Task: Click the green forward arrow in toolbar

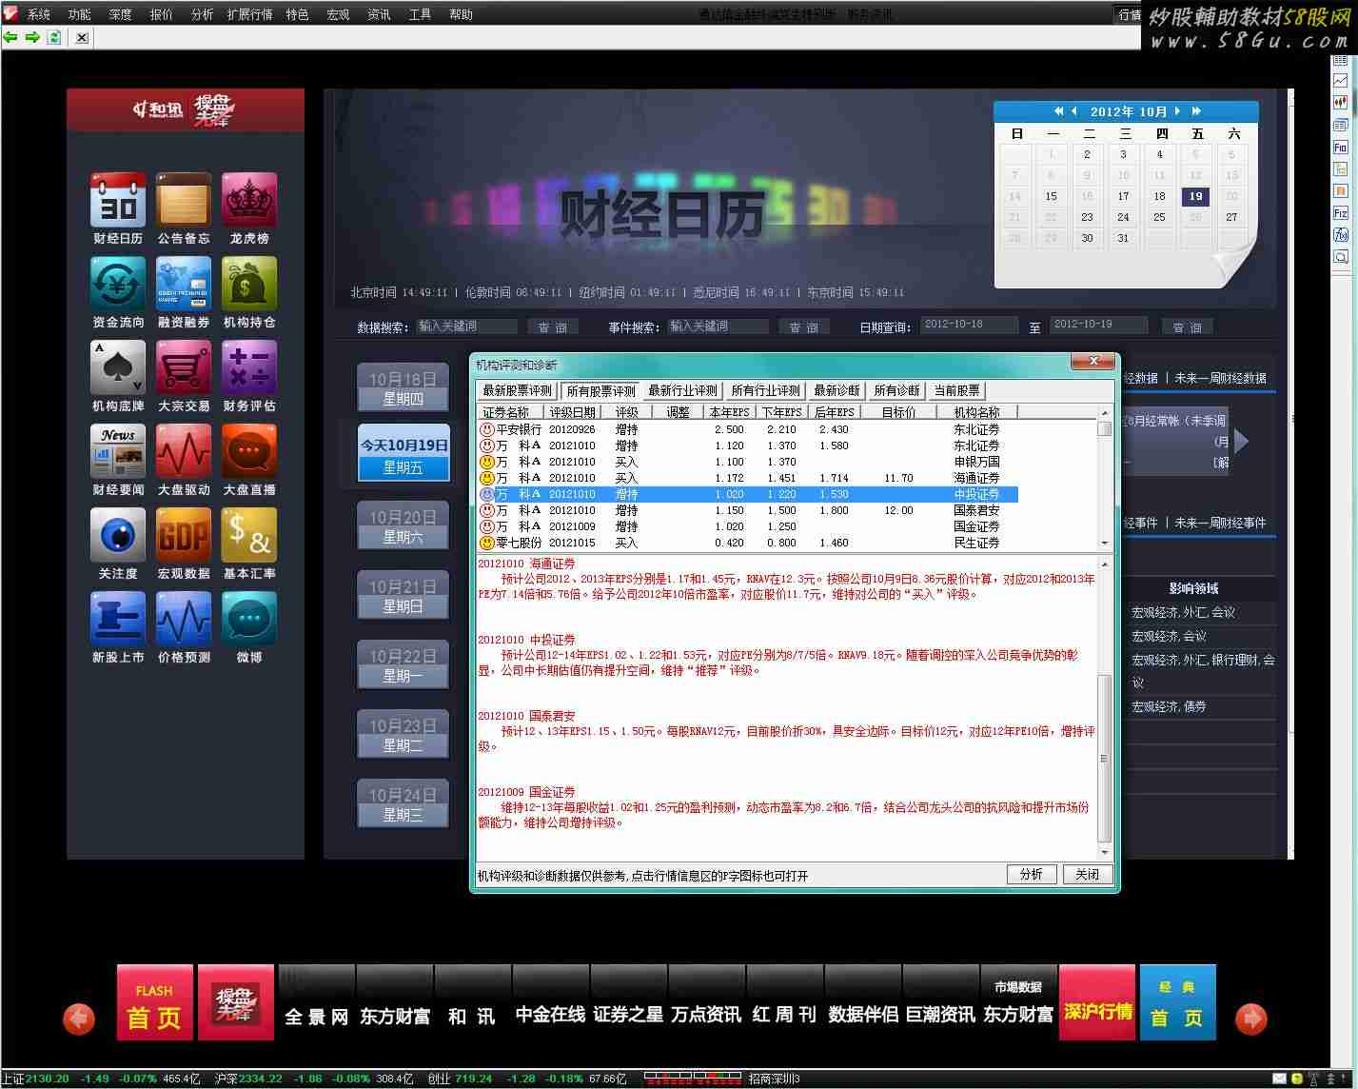Action: pyautogui.click(x=32, y=37)
